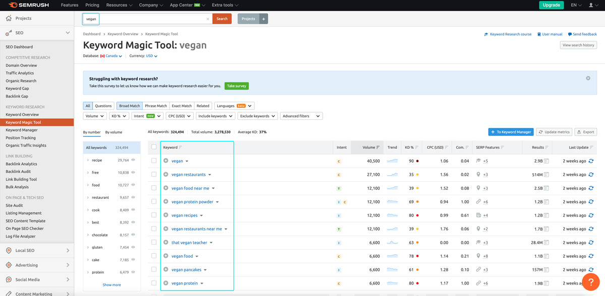Check the vegan recipes row checkbox
This screenshot has height=296, width=605.
154,215
